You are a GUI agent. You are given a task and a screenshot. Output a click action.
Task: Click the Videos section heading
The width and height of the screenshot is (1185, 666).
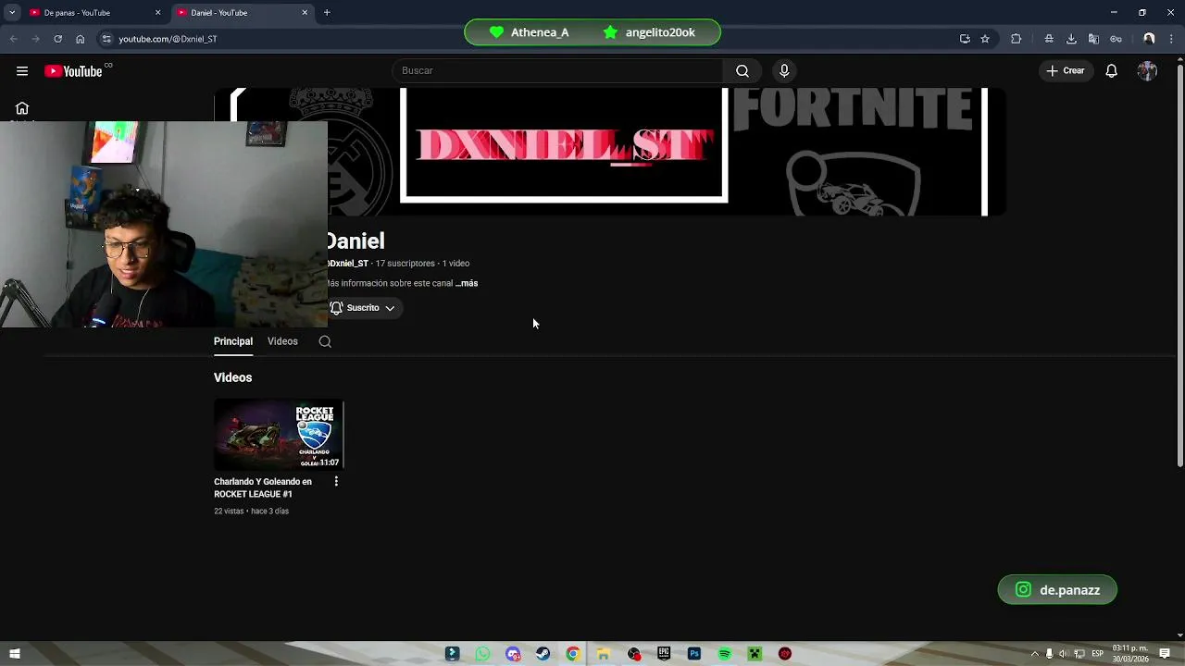coord(232,377)
